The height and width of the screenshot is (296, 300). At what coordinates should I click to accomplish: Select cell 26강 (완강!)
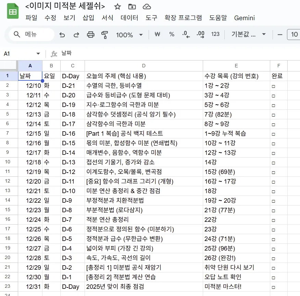[x=236, y=258]
